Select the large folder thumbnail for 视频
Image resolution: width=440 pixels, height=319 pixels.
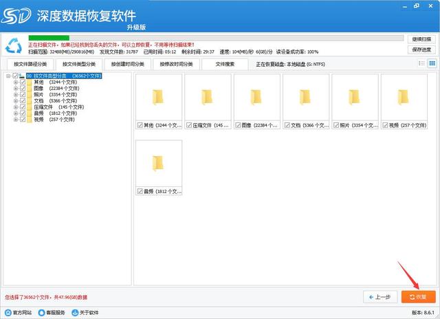pos(404,97)
